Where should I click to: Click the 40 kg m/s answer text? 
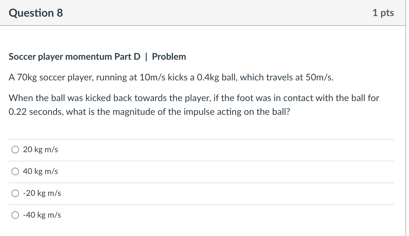[40, 171]
